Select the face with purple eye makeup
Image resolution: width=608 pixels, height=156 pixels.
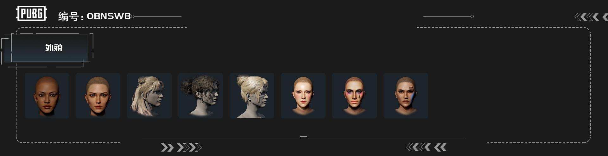click(x=354, y=96)
